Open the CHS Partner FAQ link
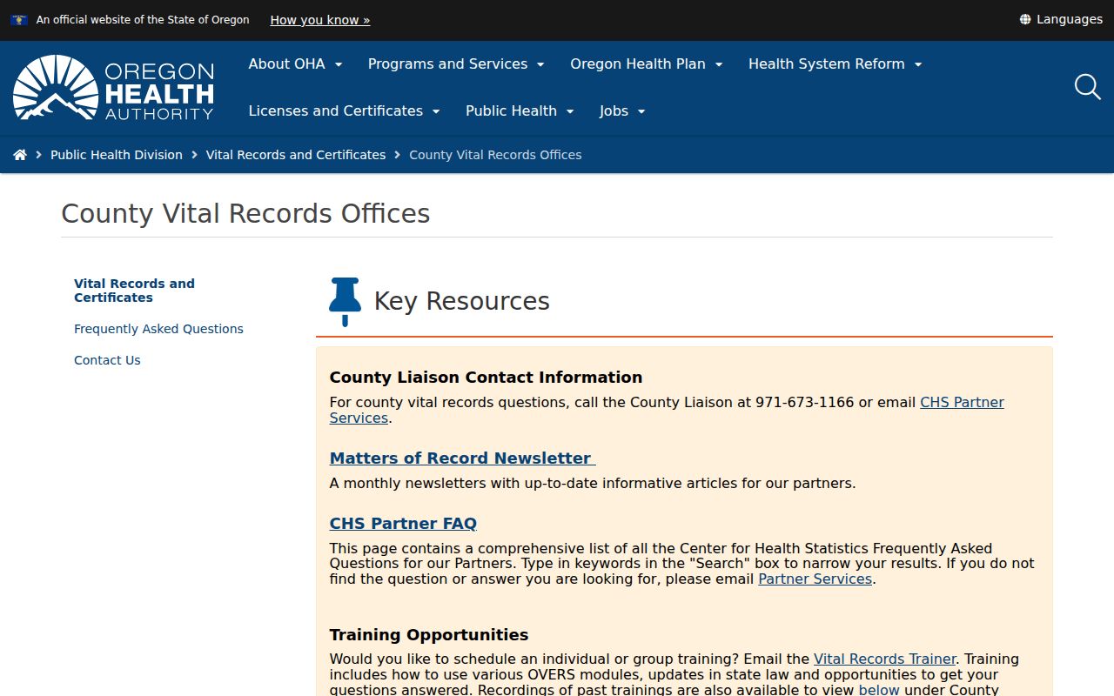 pyautogui.click(x=403, y=524)
